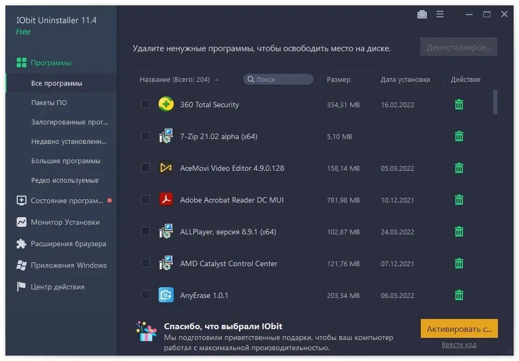Click the Центр действия label
This screenshot has width=519, height=361.
(x=58, y=287)
